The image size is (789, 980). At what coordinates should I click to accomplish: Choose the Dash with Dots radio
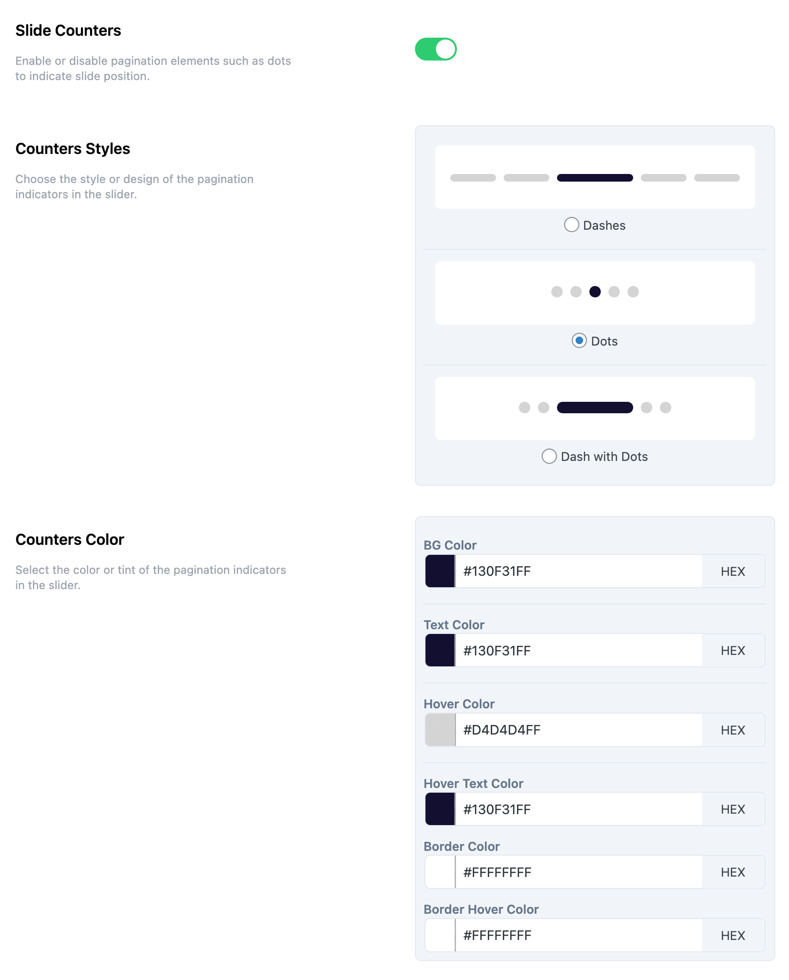click(549, 456)
